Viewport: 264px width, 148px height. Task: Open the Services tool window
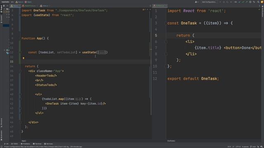pyautogui.click(x=48, y=144)
